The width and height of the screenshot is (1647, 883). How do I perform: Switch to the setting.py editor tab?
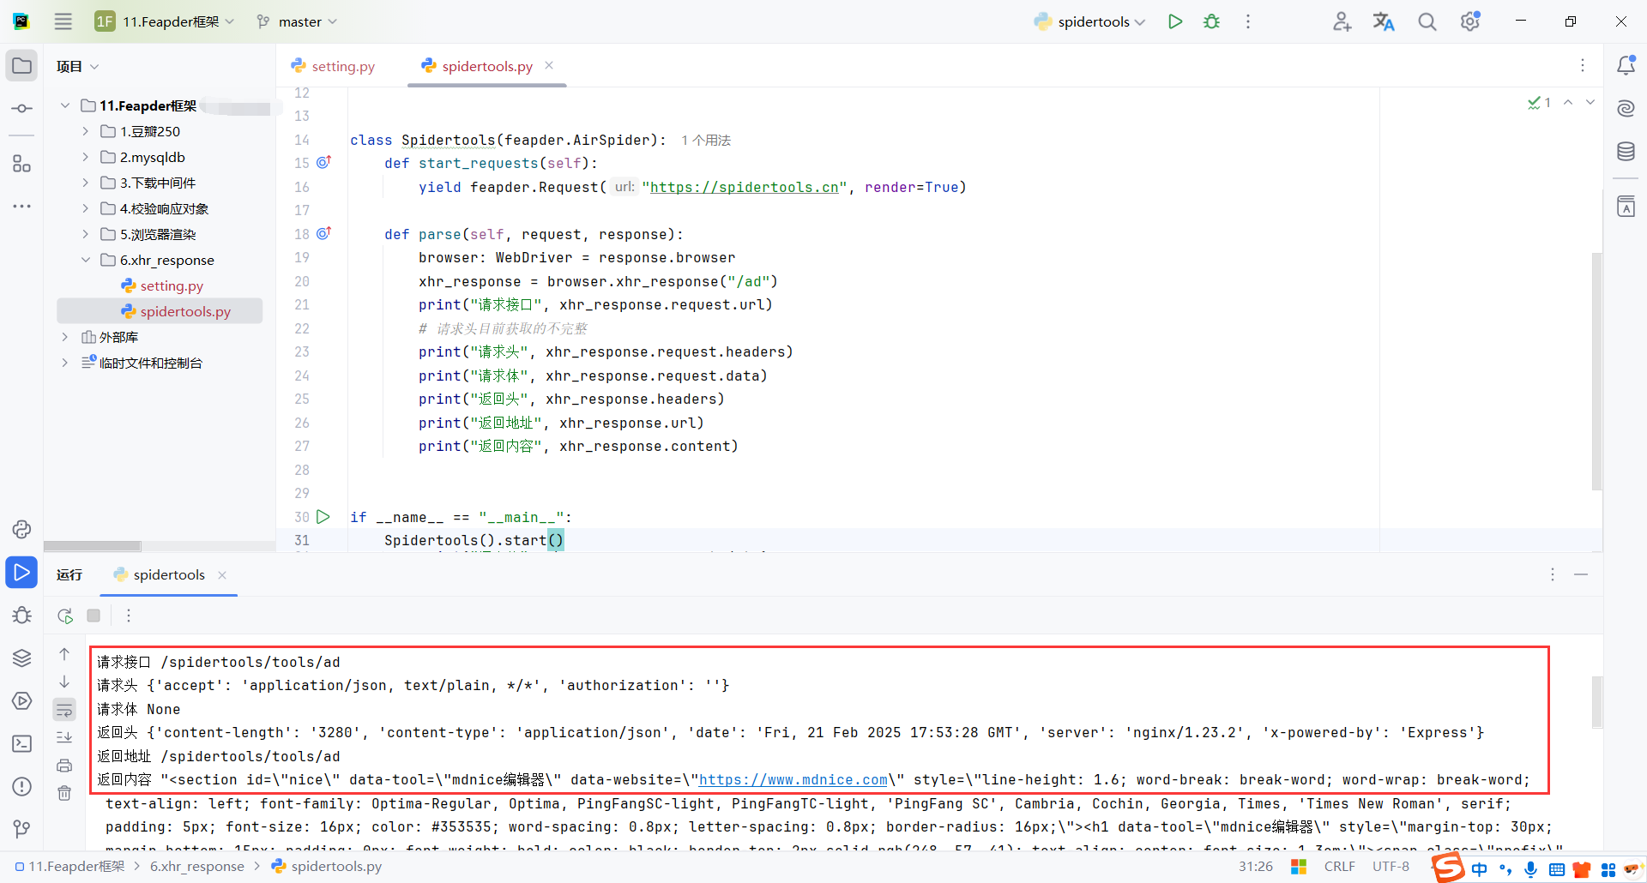point(341,65)
